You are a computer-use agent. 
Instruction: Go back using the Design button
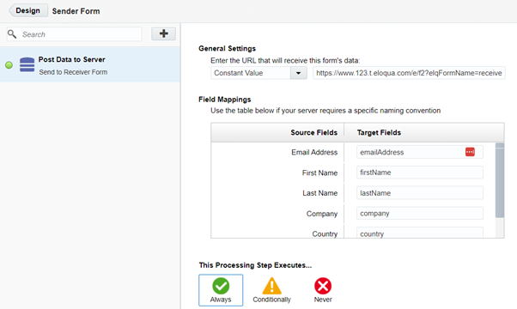point(28,10)
